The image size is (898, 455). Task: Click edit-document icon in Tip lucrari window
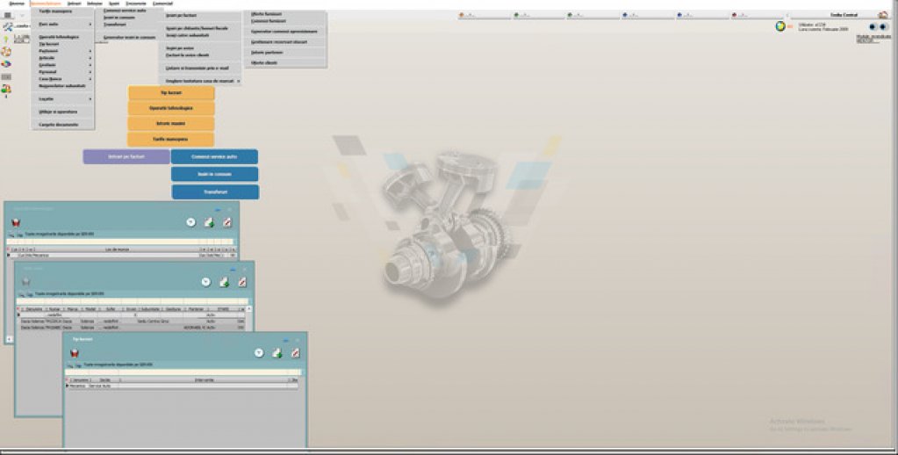point(295,353)
